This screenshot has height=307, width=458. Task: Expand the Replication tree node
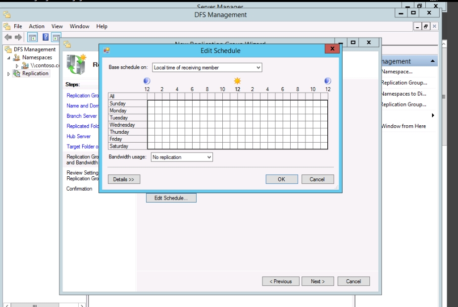coord(9,74)
